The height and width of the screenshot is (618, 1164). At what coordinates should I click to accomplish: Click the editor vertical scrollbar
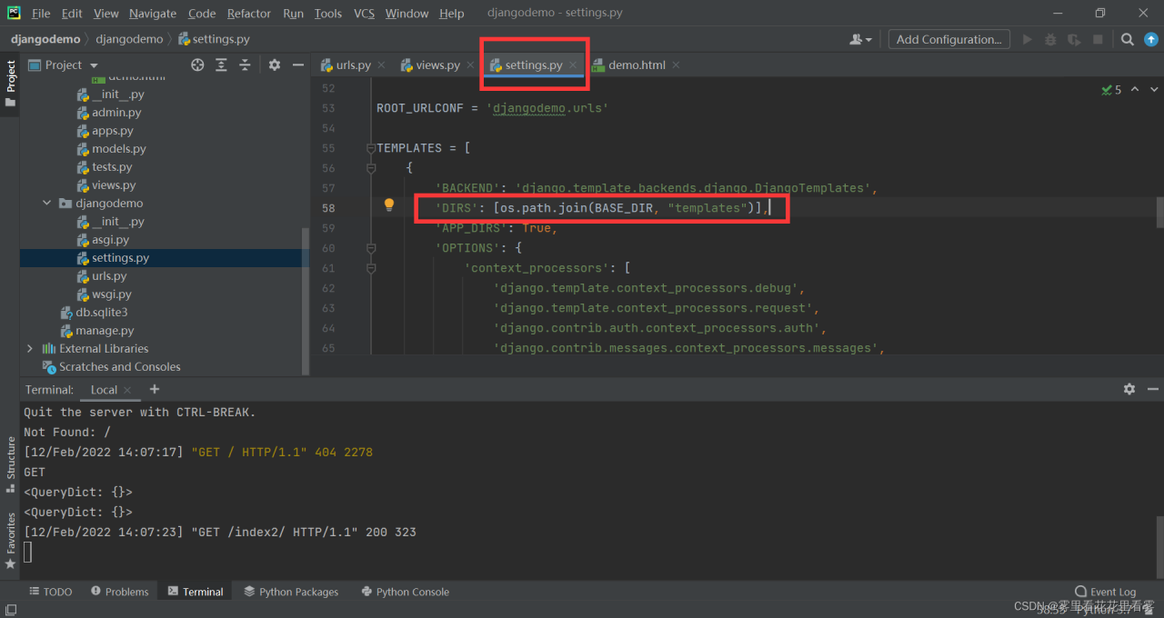coord(1159,211)
